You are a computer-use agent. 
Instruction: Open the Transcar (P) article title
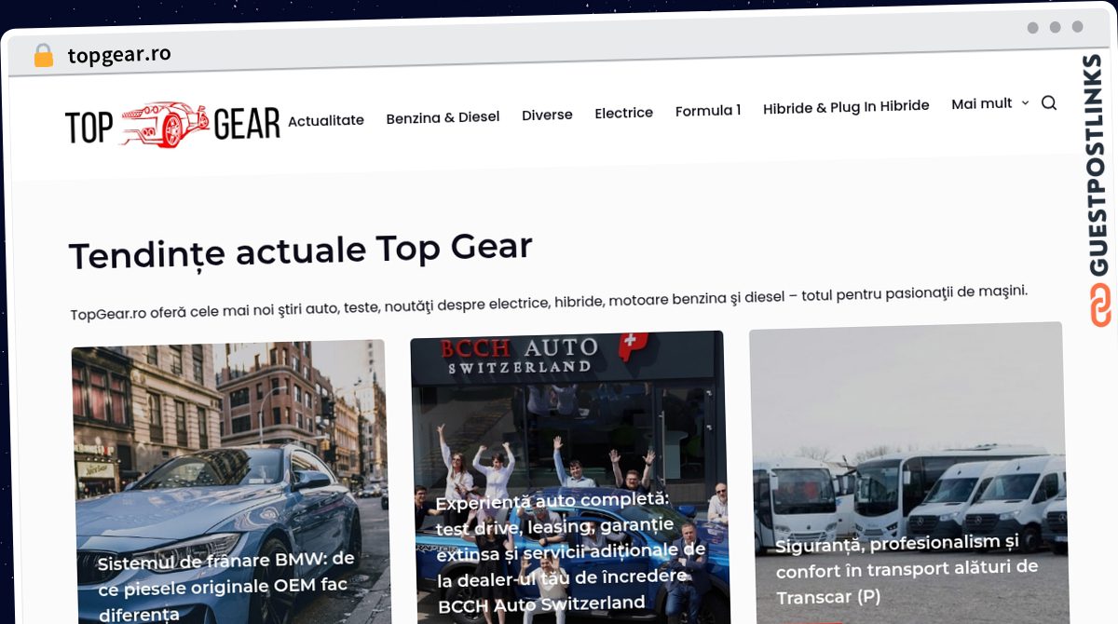coord(907,568)
